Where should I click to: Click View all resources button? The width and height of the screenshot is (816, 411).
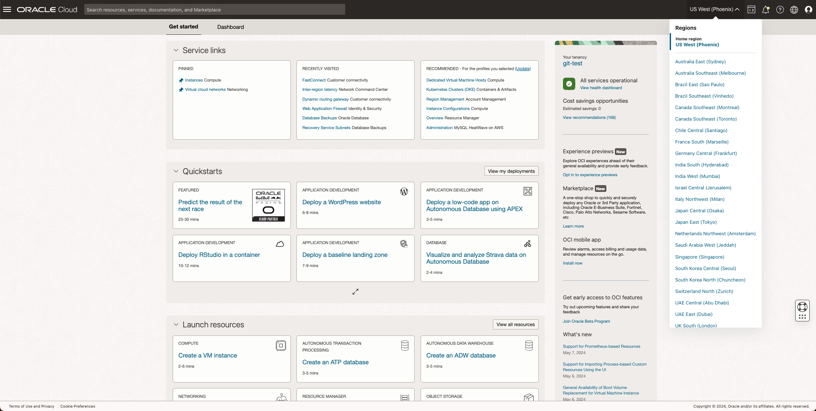(x=515, y=324)
